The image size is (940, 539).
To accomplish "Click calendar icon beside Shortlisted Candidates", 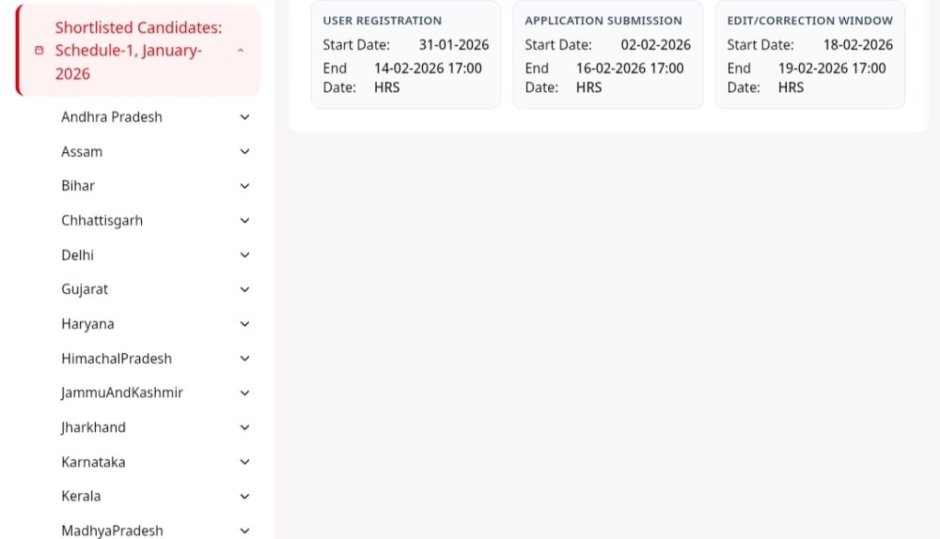I will (39, 51).
